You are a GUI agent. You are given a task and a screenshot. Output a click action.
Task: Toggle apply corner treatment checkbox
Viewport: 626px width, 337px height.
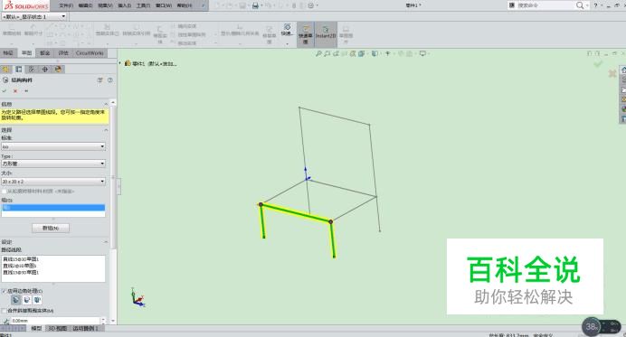[x=4, y=291]
